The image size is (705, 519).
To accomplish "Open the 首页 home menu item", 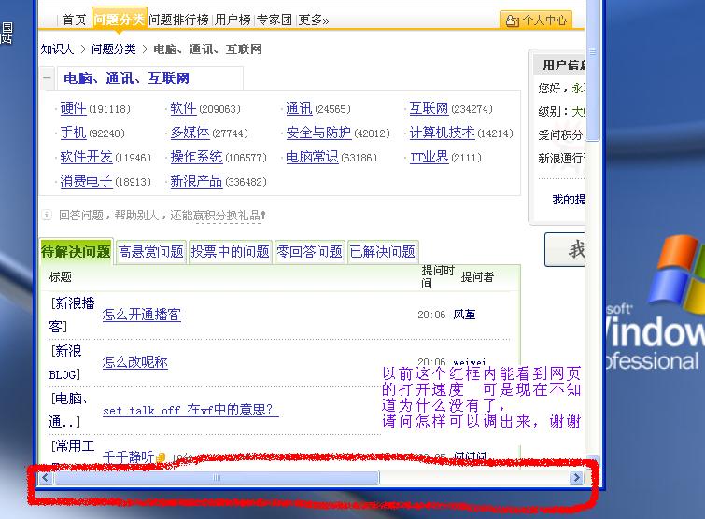I will click(74, 20).
